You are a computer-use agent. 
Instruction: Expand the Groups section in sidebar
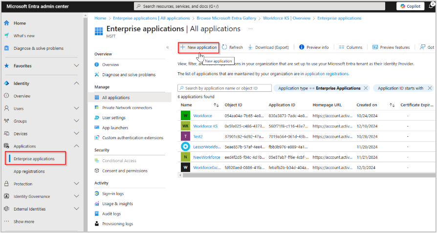point(76,121)
